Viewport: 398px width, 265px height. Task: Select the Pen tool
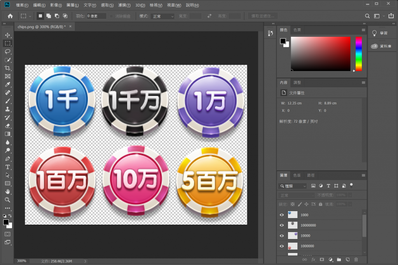8,159
